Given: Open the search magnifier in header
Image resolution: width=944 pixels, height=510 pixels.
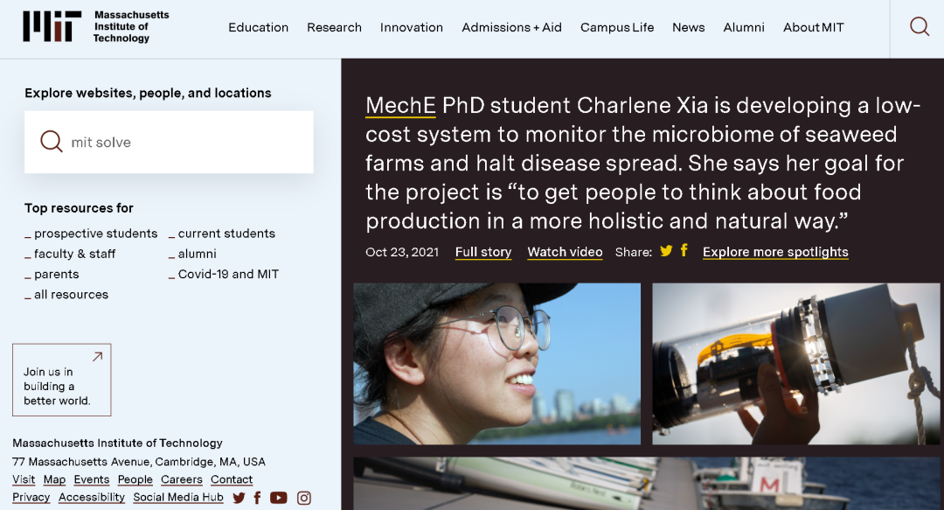Looking at the screenshot, I should 919,27.
